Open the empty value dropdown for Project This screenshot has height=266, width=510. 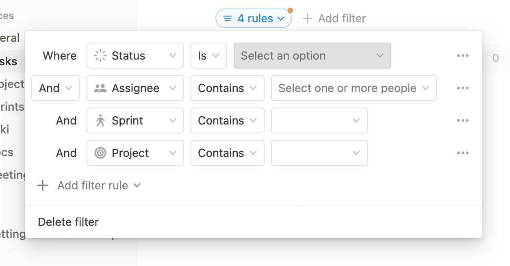pos(319,153)
